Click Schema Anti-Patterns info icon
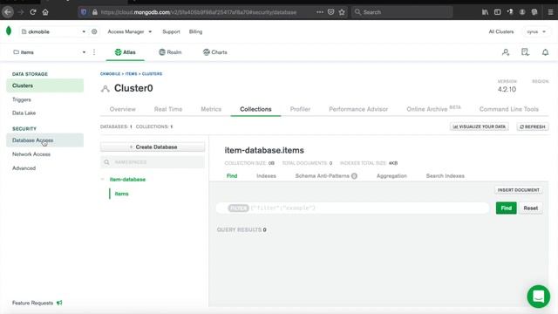The height and width of the screenshot is (314, 558). point(354,176)
